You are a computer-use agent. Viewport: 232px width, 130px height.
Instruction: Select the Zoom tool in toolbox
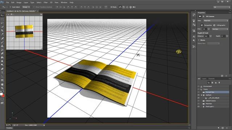(x=2, y=88)
